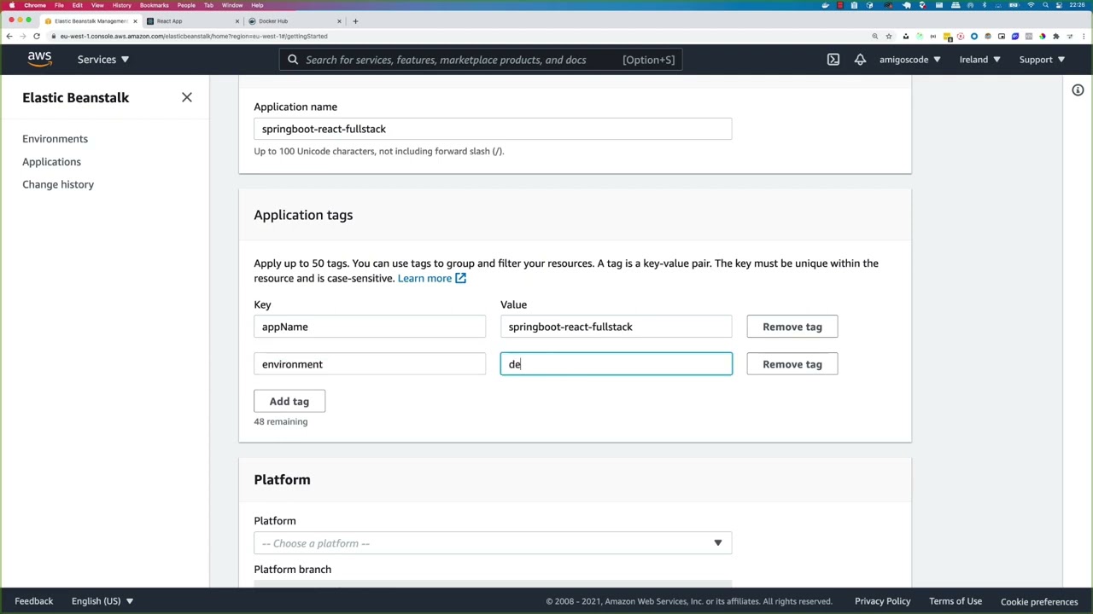Click the appName key field

click(x=370, y=327)
